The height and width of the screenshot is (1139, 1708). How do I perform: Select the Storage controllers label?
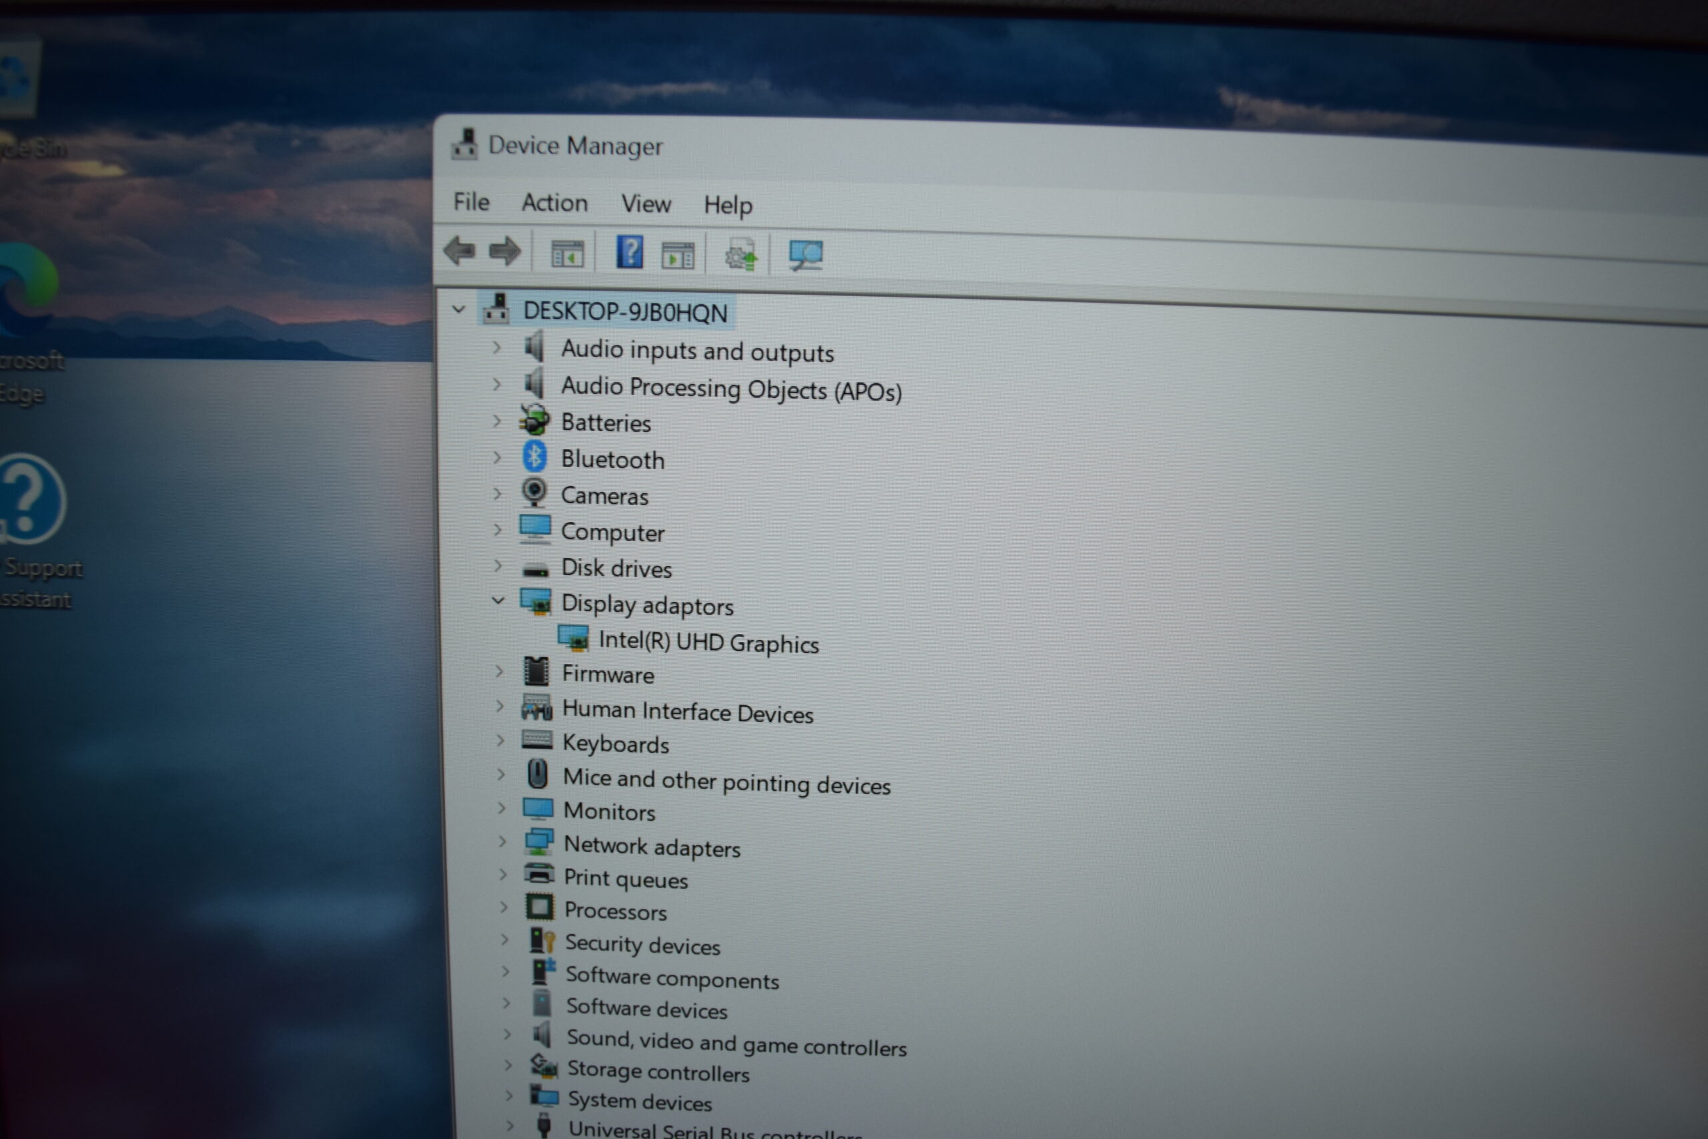(659, 1072)
